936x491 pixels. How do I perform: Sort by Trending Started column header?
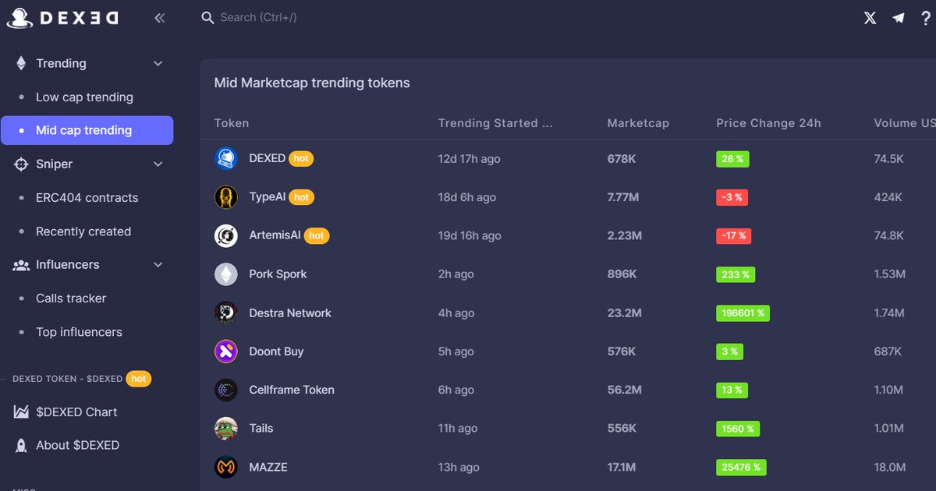click(x=495, y=123)
